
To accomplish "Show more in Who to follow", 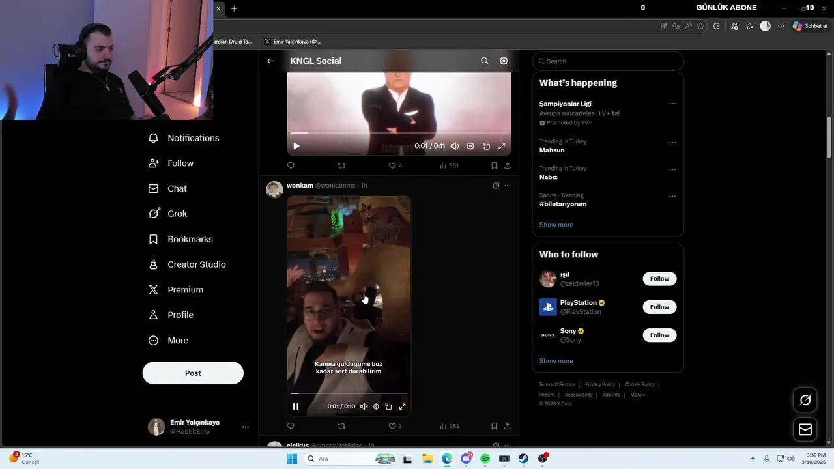I will tap(556, 361).
